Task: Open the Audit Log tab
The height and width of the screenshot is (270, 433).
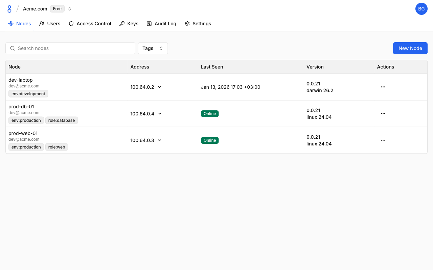Action: pyautogui.click(x=161, y=24)
